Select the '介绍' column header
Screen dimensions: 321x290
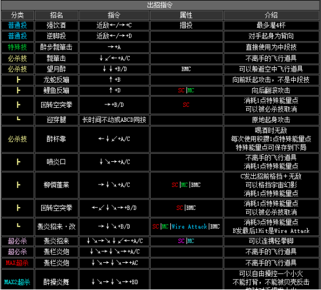tap(271, 15)
